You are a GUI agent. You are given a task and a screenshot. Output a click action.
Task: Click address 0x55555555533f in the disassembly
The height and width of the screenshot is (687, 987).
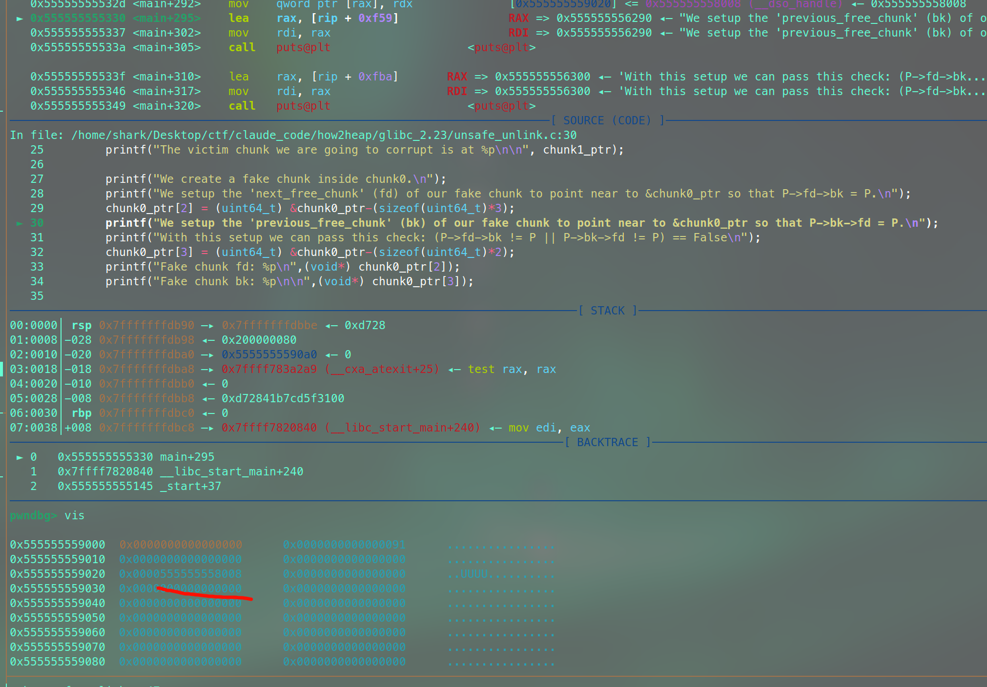coord(78,77)
